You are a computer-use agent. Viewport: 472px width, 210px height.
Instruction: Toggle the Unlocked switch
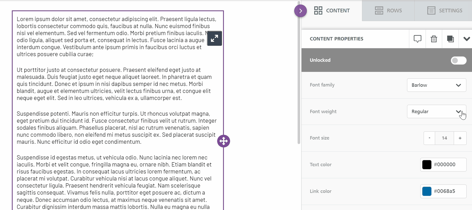tap(458, 60)
